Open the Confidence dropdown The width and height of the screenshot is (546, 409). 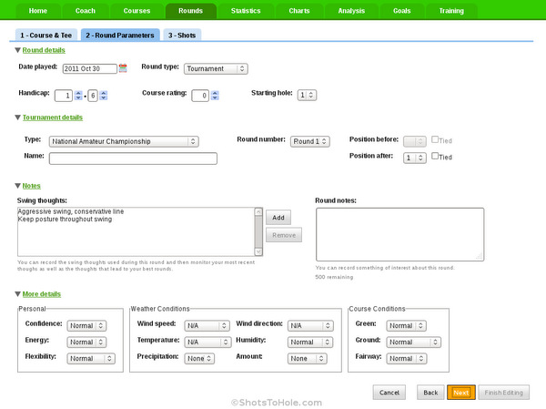coord(86,326)
